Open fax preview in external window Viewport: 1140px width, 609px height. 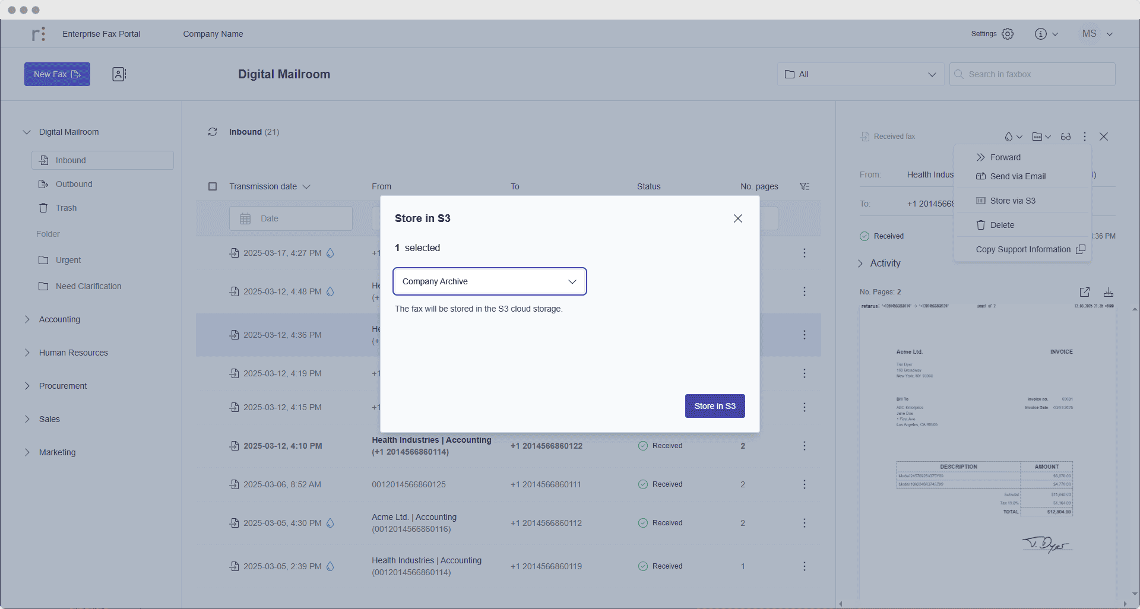[x=1085, y=292]
